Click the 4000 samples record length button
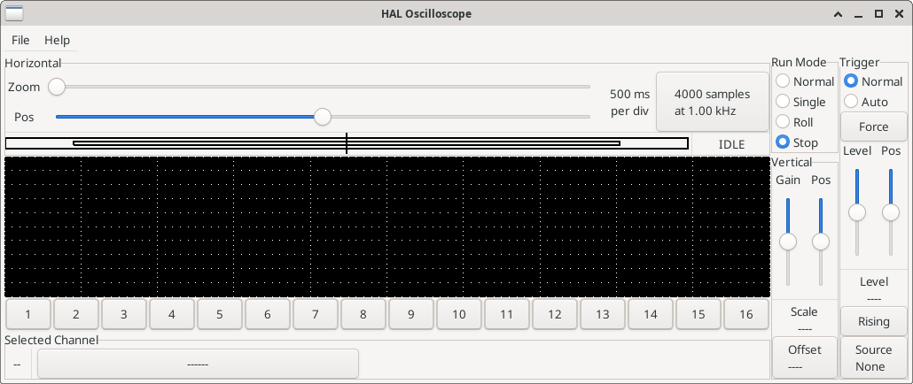The width and height of the screenshot is (913, 384). click(712, 102)
